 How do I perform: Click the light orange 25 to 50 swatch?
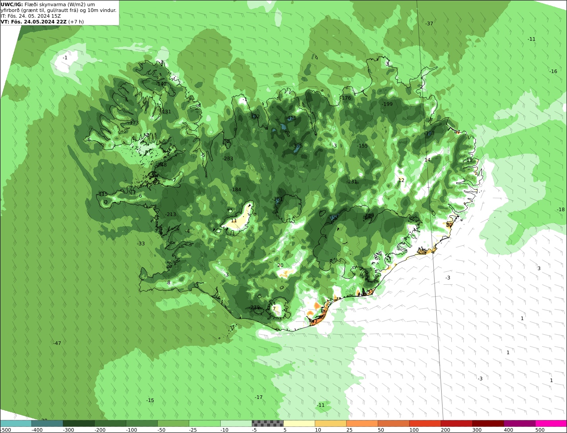click(362, 423)
